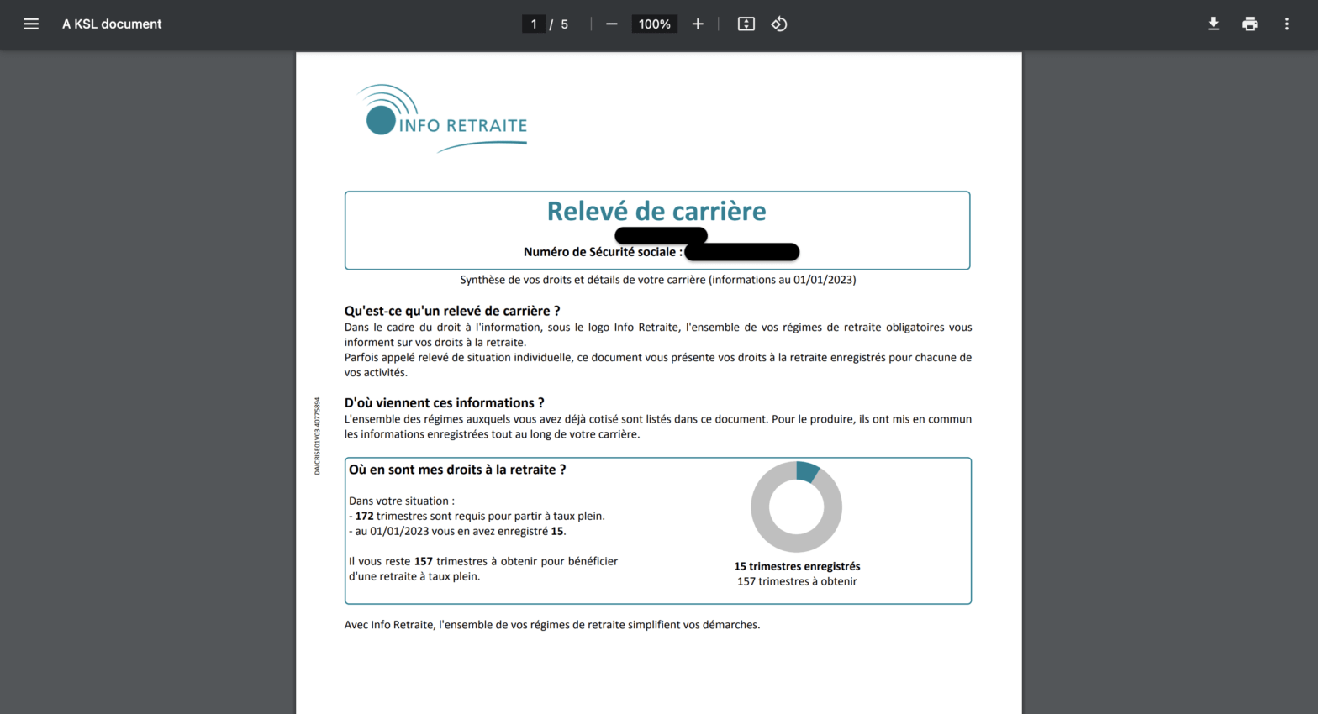Click 'D'où viennent ces informations ?' heading

click(x=445, y=403)
